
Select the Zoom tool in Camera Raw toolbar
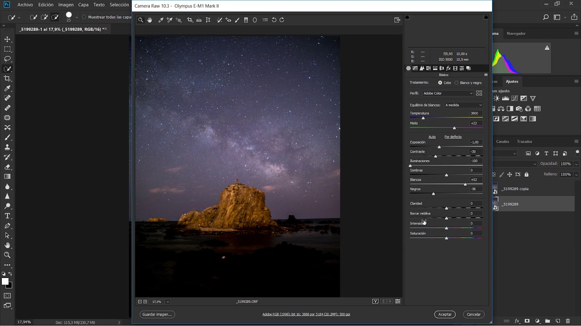141,20
